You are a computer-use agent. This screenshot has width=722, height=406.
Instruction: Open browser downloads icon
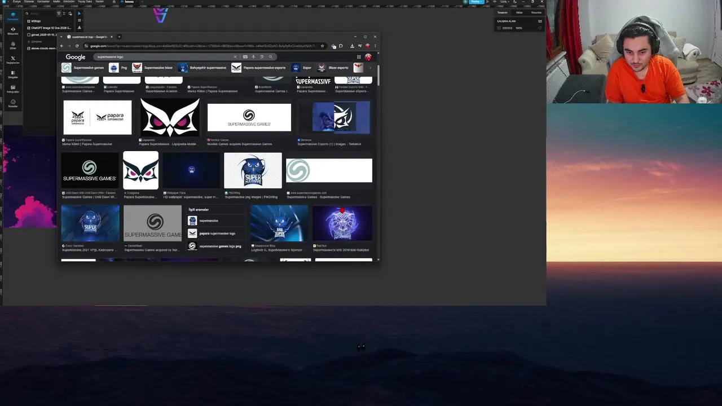tap(352, 46)
